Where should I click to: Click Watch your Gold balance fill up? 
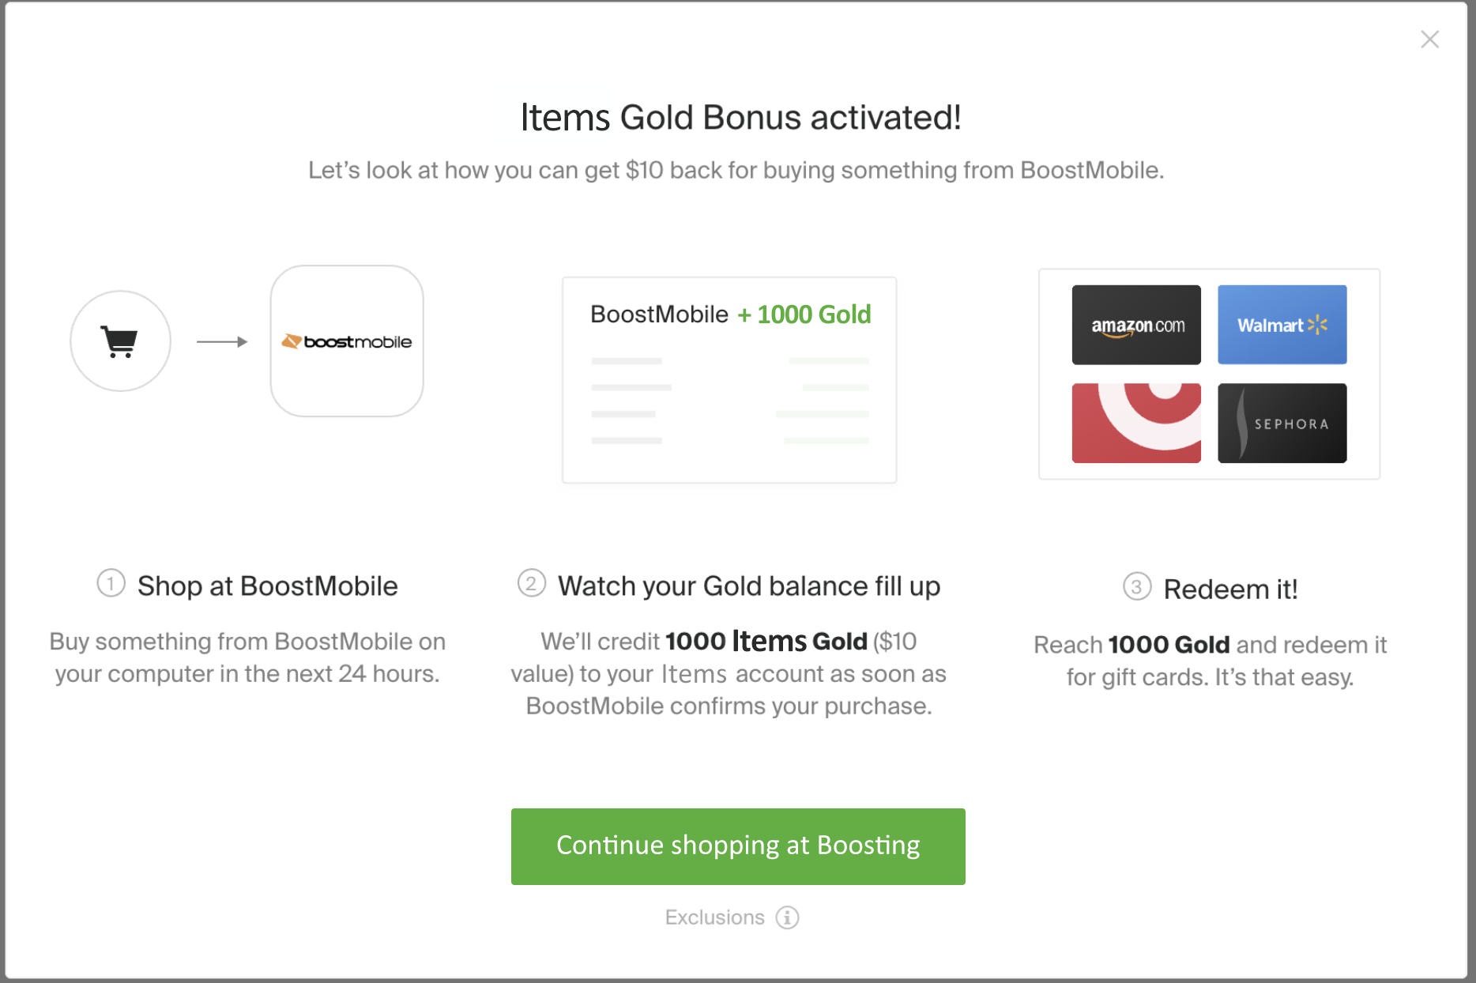tap(749, 586)
